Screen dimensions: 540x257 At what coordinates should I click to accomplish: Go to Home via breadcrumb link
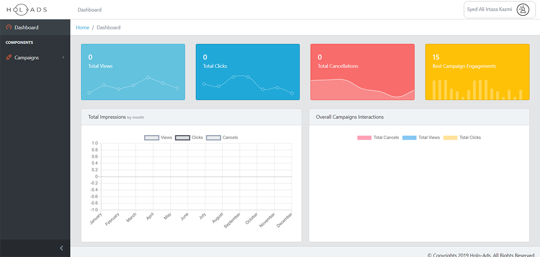point(82,27)
